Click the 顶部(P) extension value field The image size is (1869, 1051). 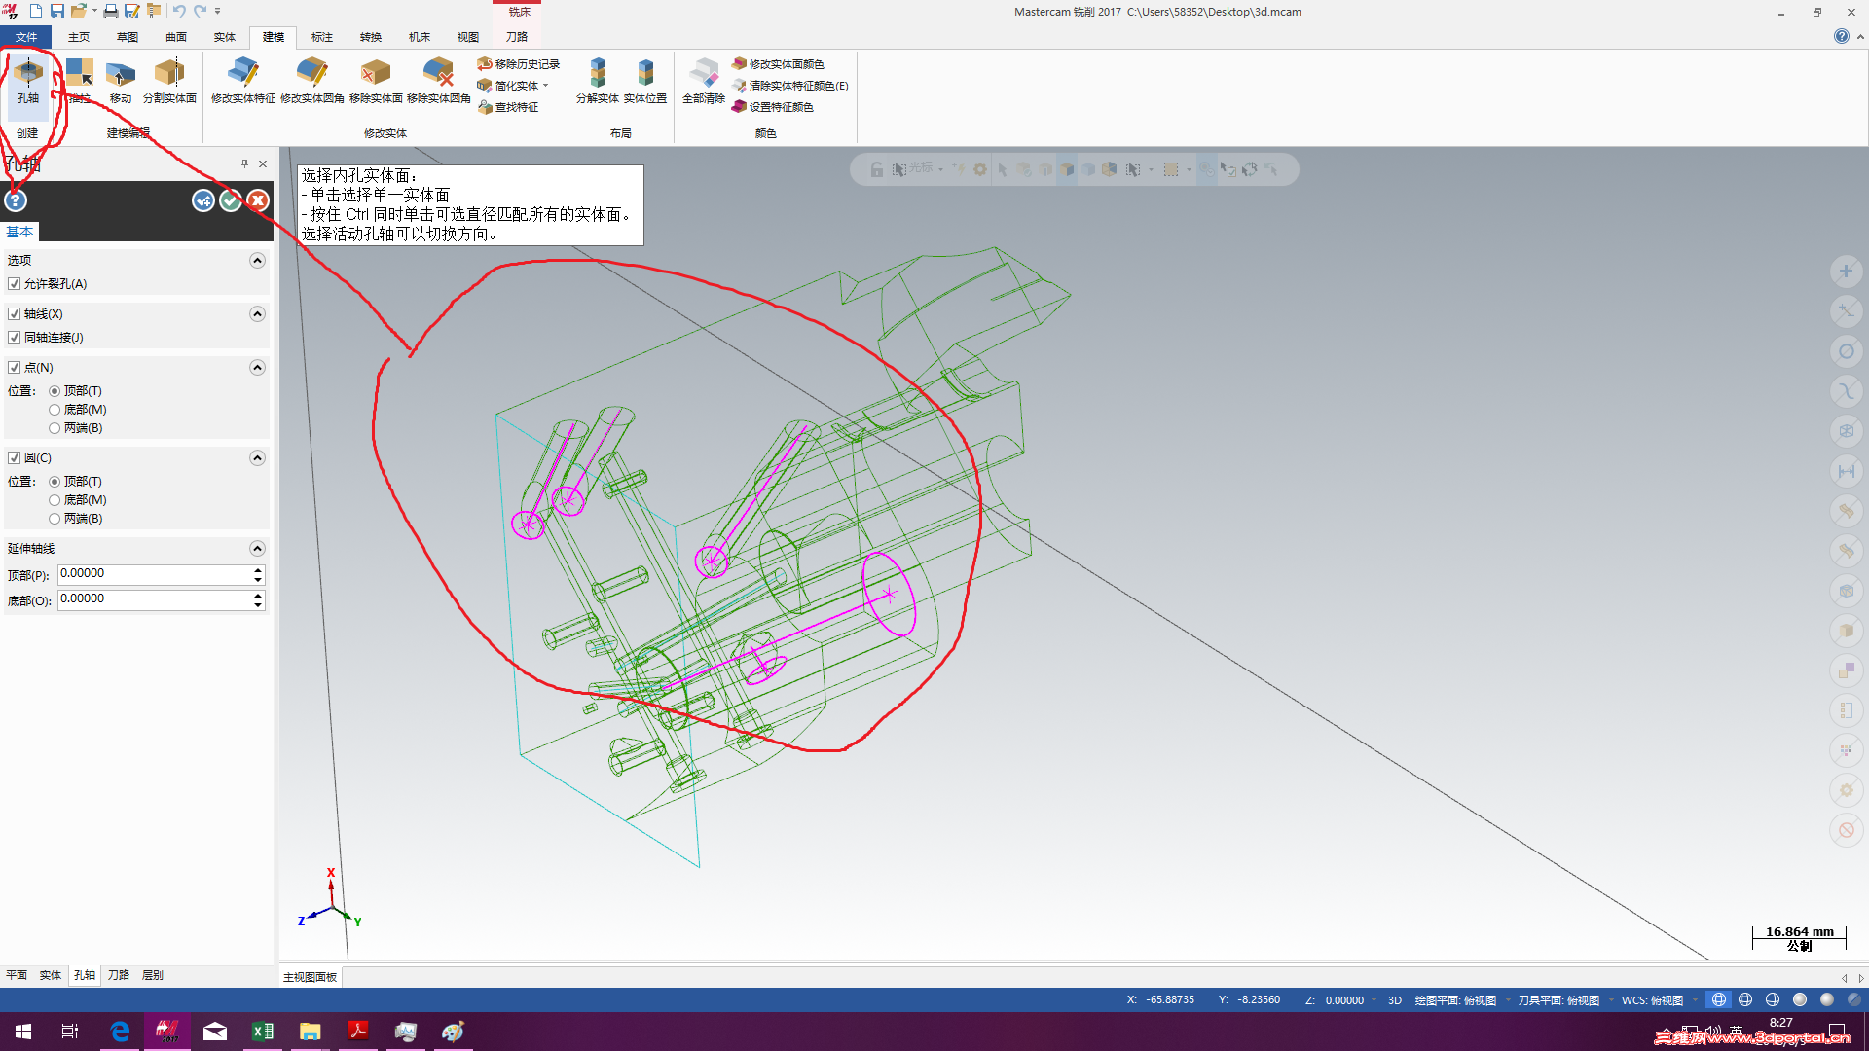pos(154,574)
